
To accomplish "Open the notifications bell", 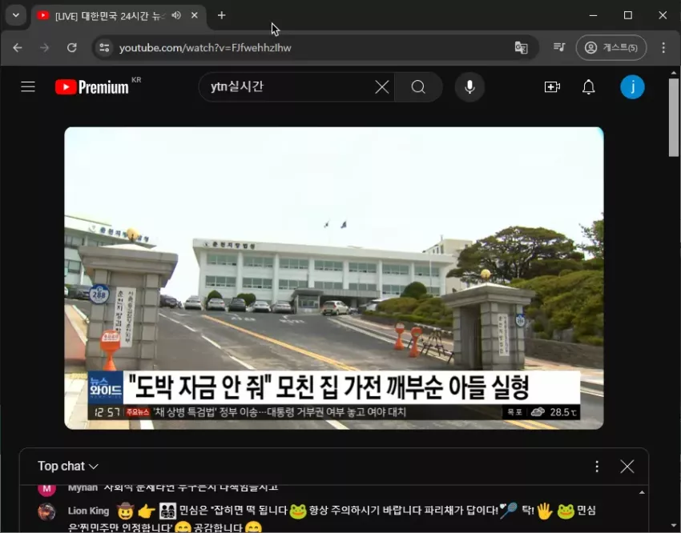I will (x=589, y=86).
